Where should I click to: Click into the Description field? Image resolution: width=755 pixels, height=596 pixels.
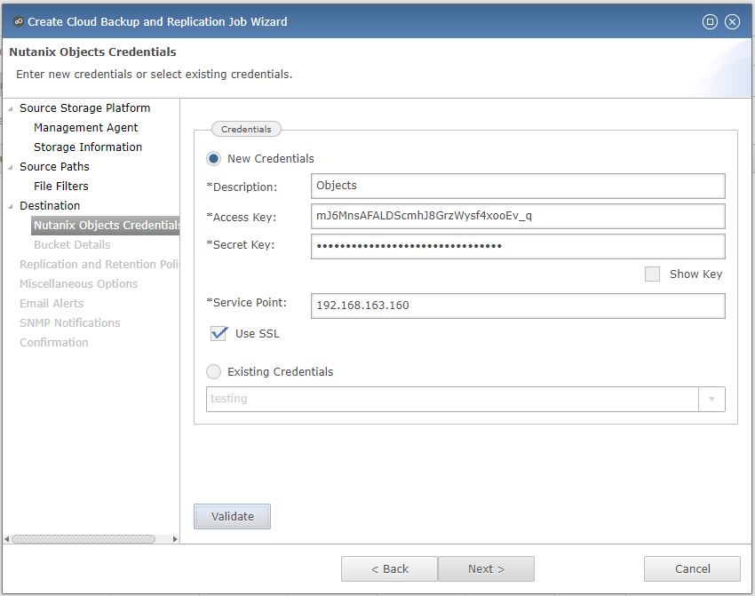click(518, 186)
